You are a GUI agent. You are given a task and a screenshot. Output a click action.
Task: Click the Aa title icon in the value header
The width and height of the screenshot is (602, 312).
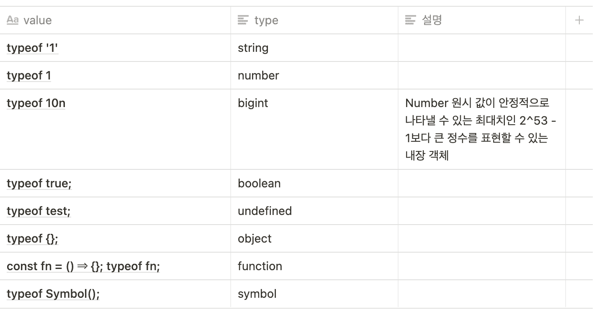pyautogui.click(x=13, y=20)
